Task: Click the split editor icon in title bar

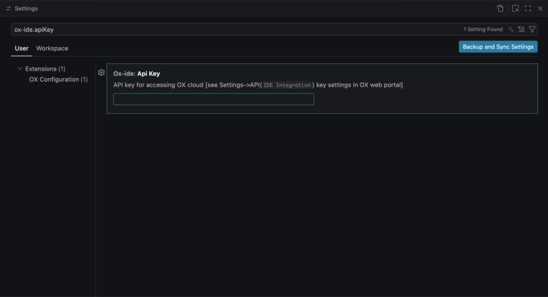Action: click(x=515, y=9)
